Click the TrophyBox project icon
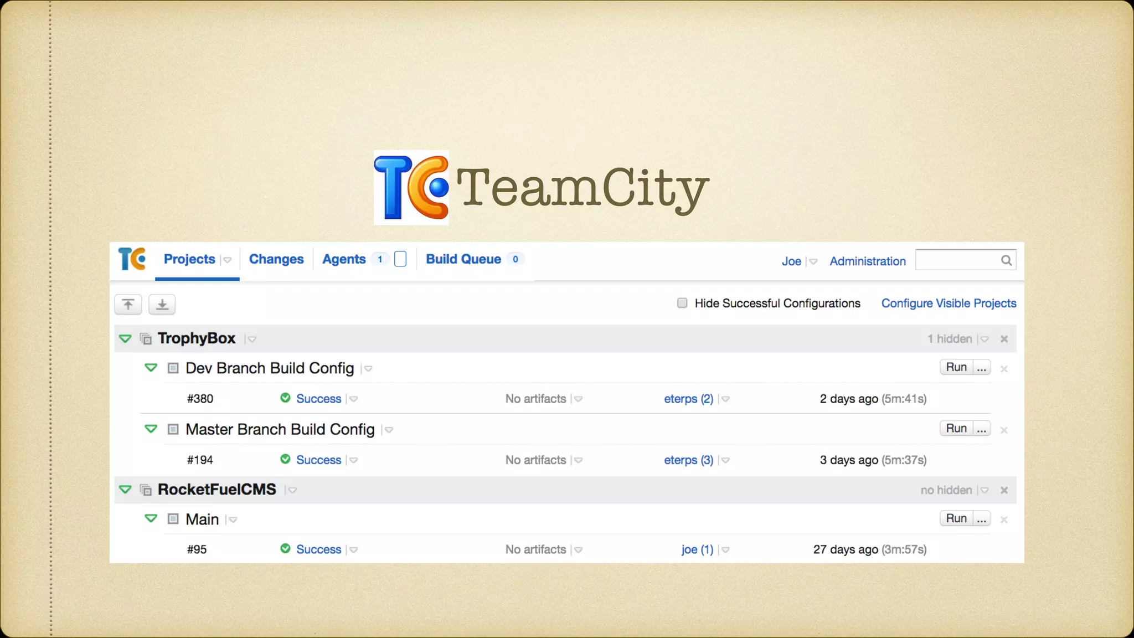Viewport: 1134px width, 638px height. 146,338
